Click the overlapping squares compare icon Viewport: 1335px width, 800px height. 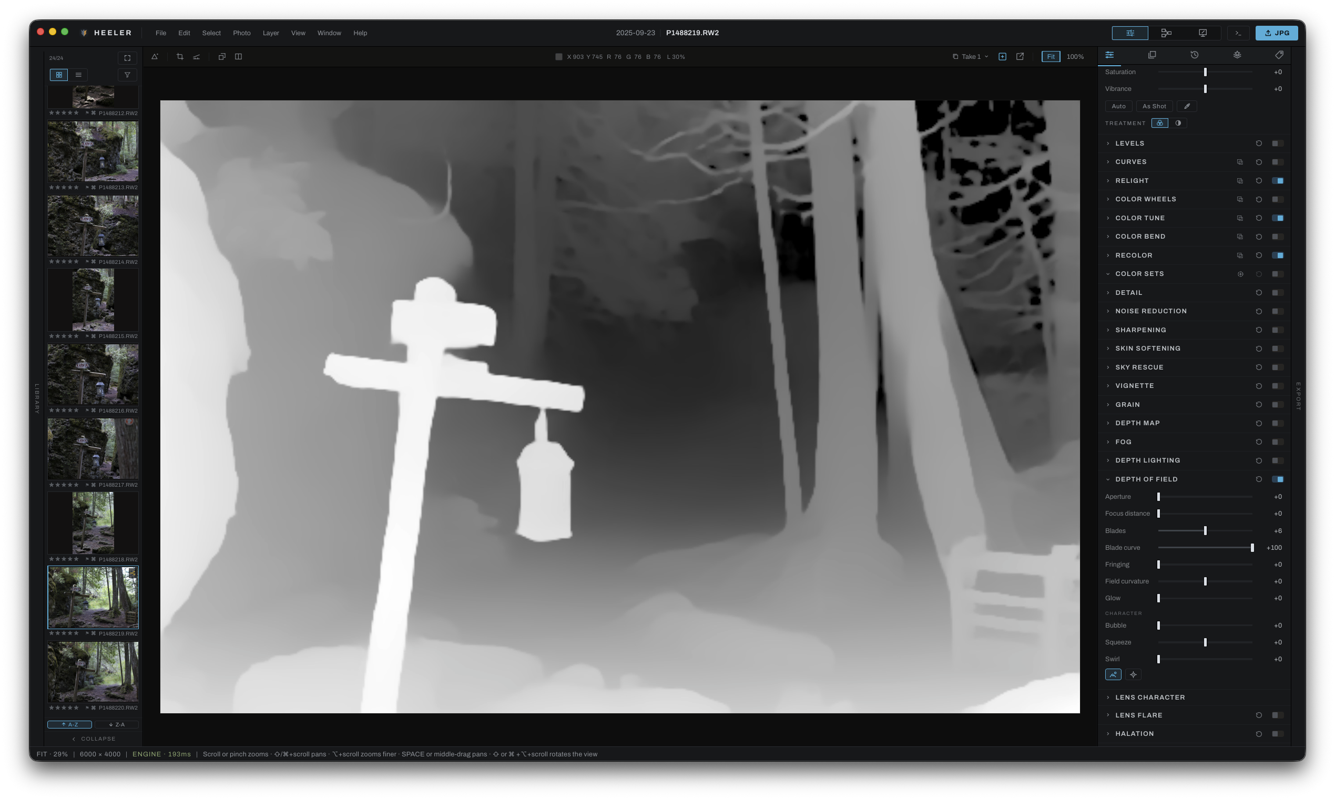221,57
